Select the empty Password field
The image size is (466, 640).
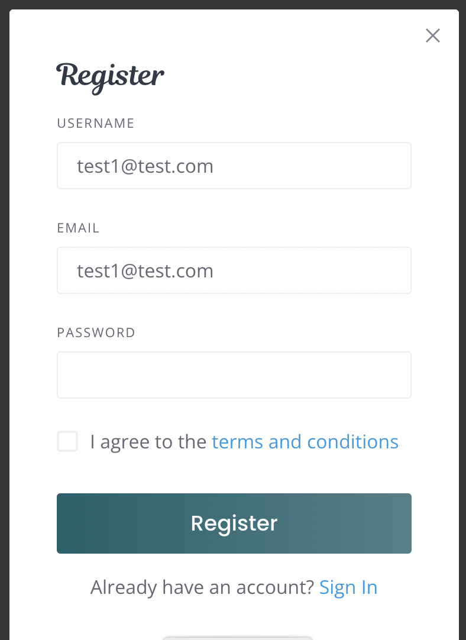[x=234, y=374]
